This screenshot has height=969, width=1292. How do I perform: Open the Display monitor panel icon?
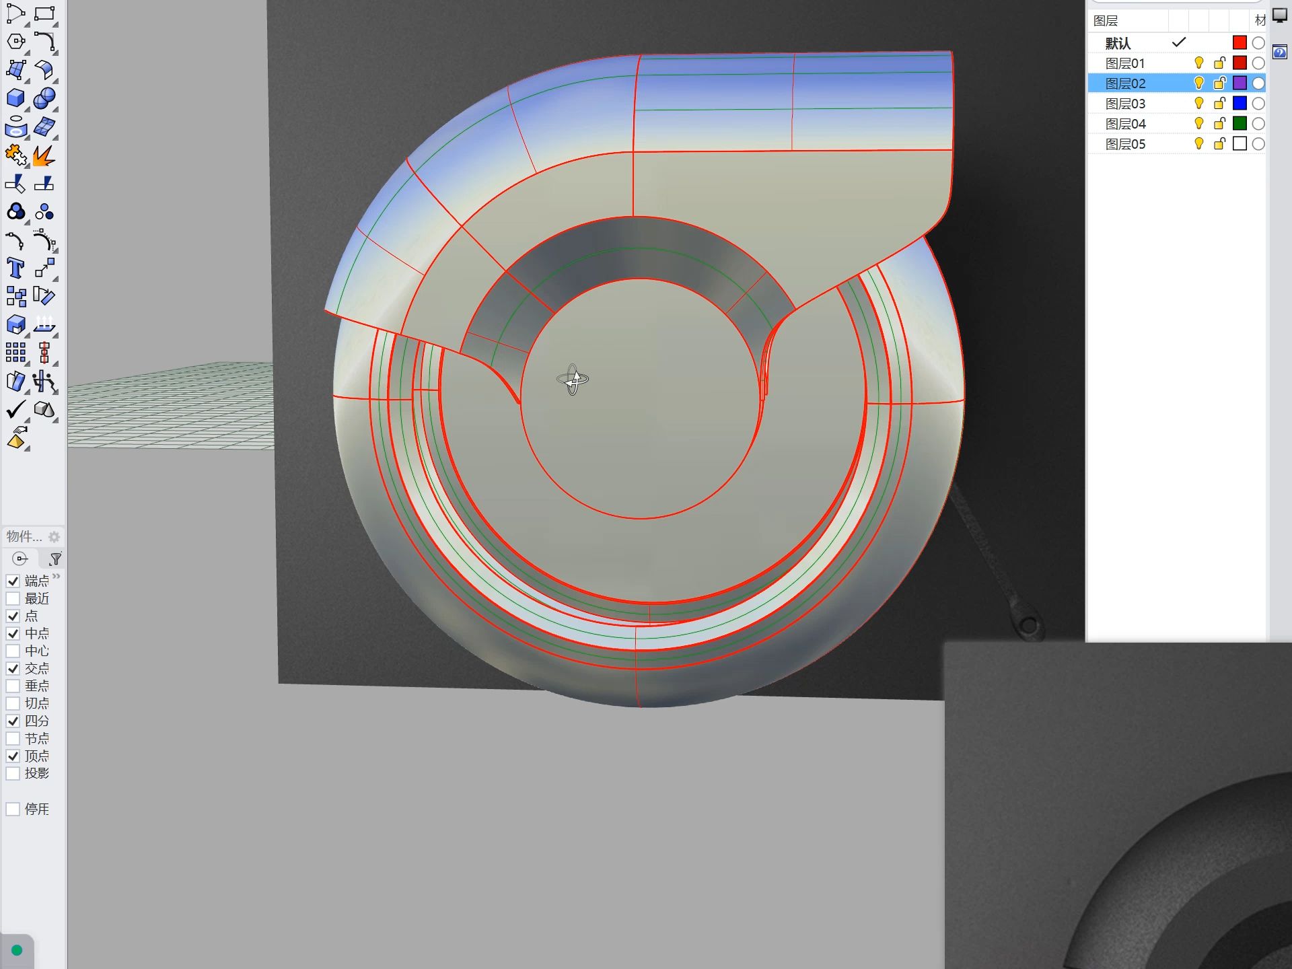(1280, 15)
